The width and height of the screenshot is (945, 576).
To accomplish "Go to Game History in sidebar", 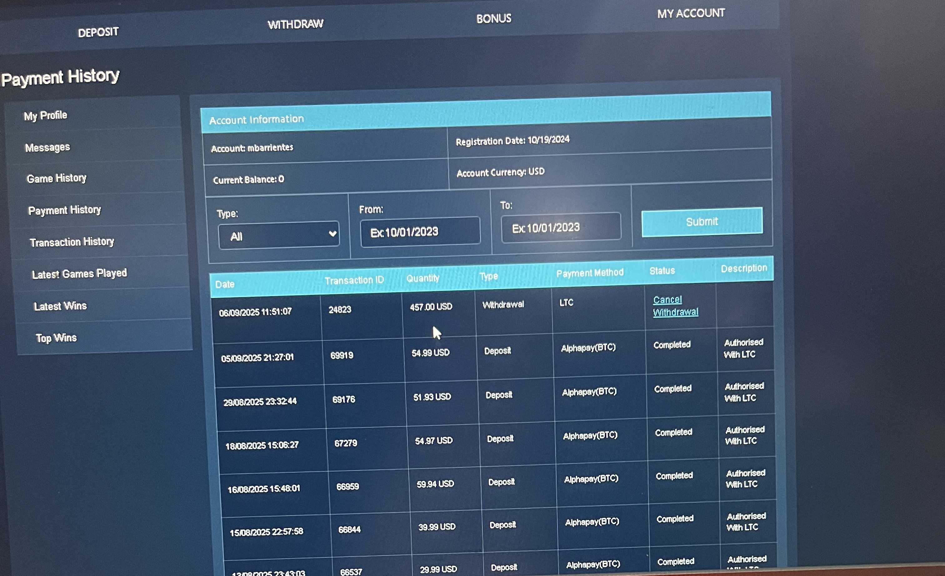I will (x=57, y=179).
